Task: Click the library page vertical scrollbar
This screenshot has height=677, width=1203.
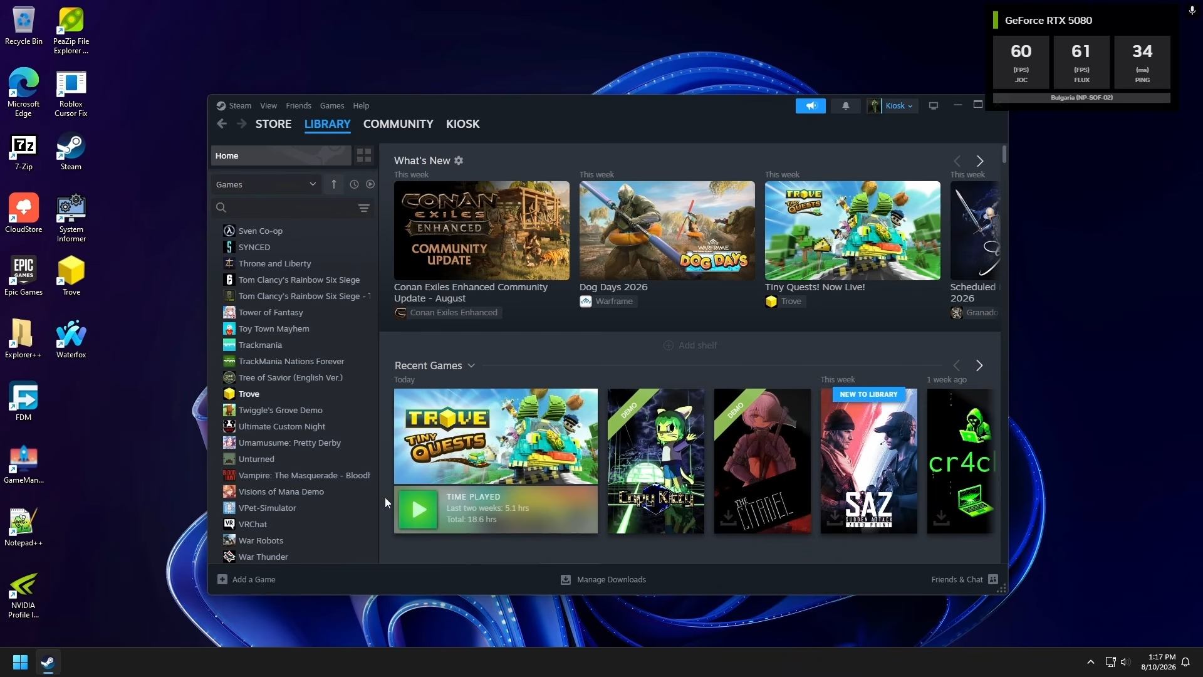Action: (x=1004, y=154)
